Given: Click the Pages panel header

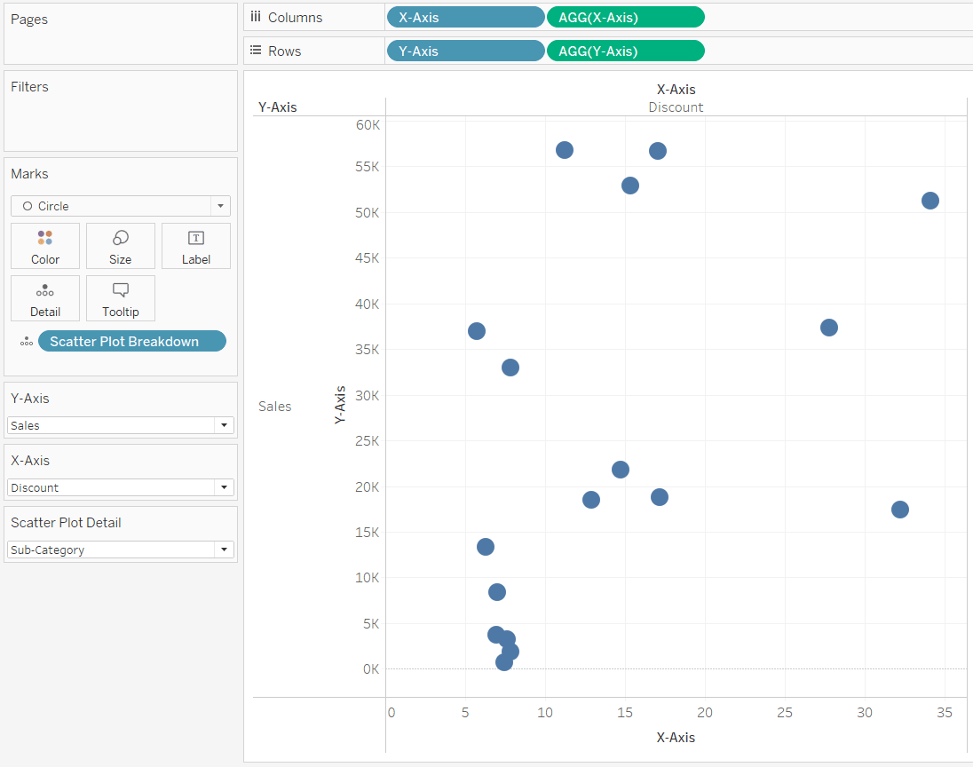Looking at the screenshot, I should pos(31,19).
